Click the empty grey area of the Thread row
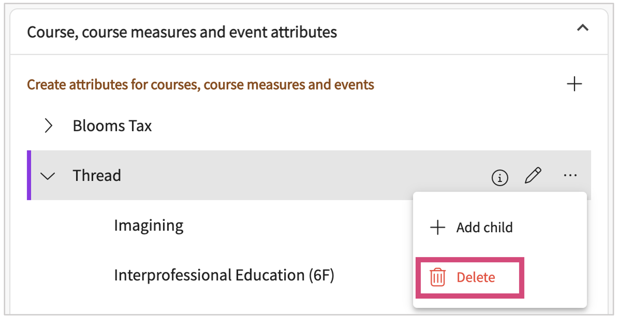 click(x=294, y=175)
